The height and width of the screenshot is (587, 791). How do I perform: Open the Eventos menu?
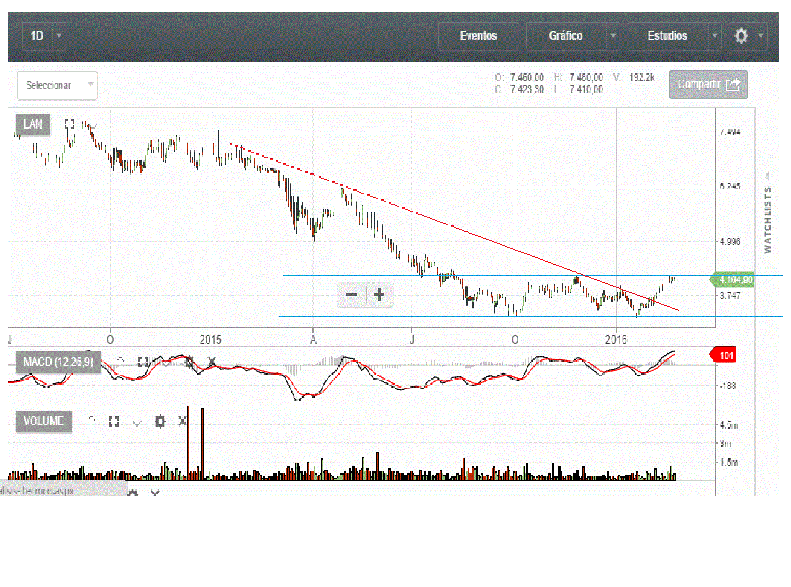click(478, 36)
